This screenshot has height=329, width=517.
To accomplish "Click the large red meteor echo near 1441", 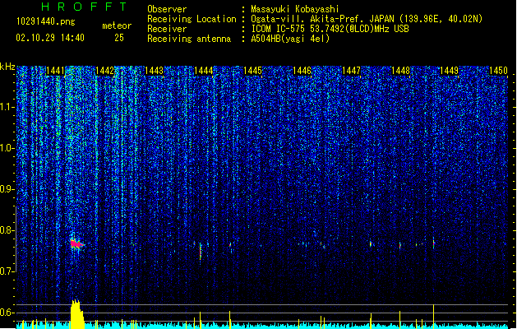I will (76, 243).
